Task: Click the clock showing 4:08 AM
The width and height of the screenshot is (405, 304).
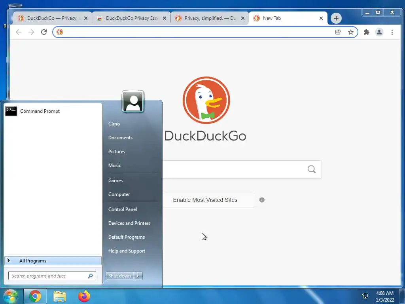Action: (x=385, y=293)
